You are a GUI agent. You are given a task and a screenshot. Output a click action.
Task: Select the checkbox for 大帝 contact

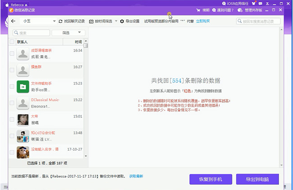(x=12, y=119)
